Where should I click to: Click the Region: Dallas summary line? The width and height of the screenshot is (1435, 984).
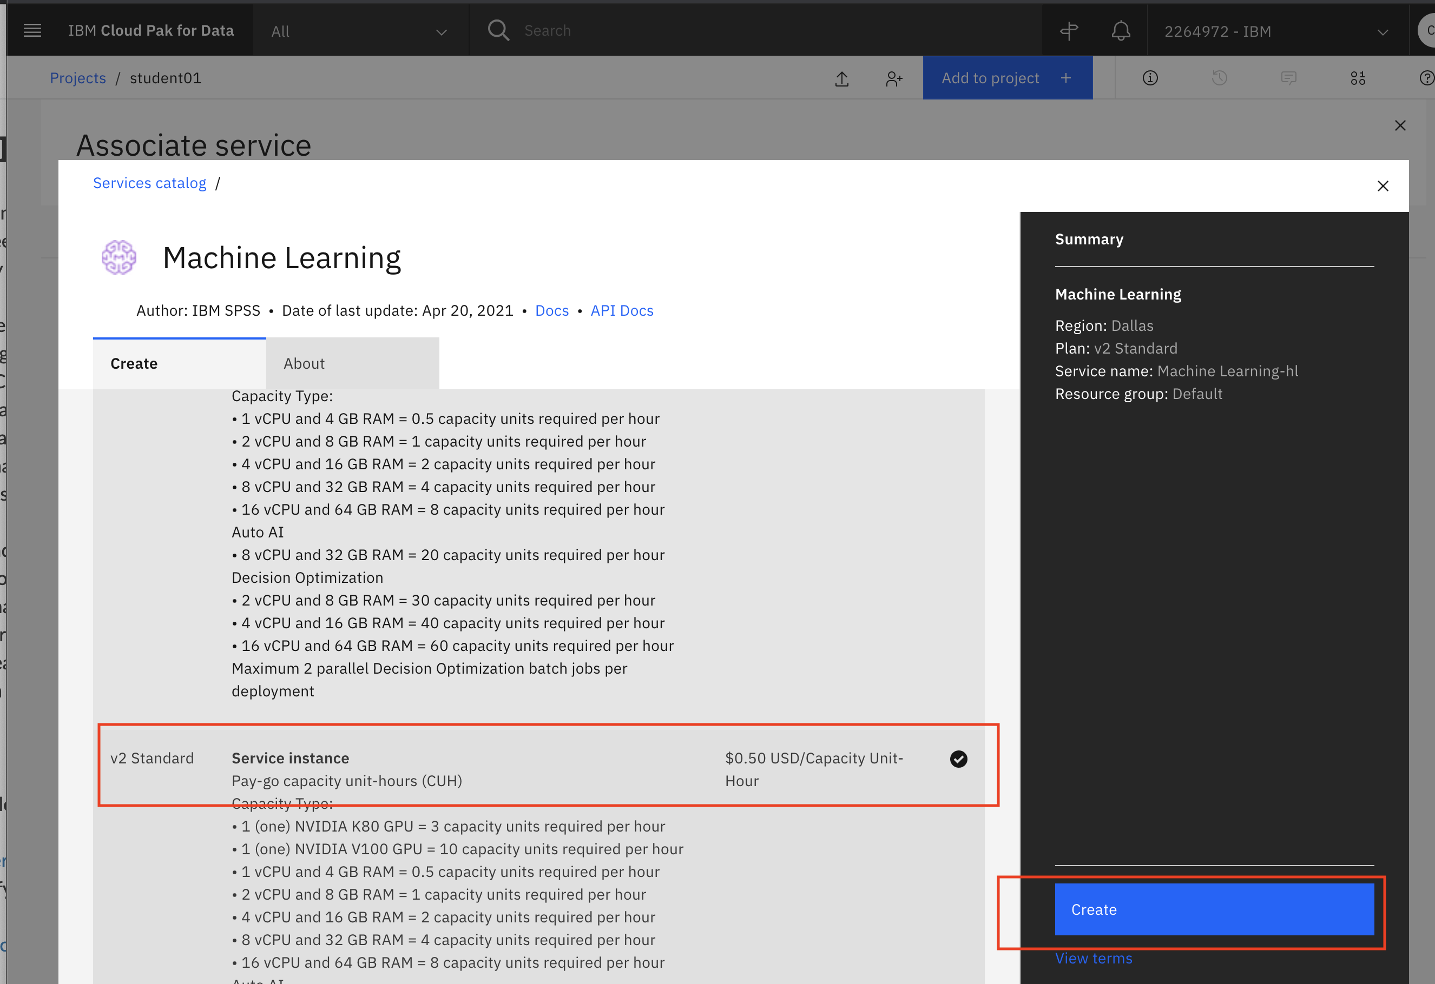(x=1103, y=325)
